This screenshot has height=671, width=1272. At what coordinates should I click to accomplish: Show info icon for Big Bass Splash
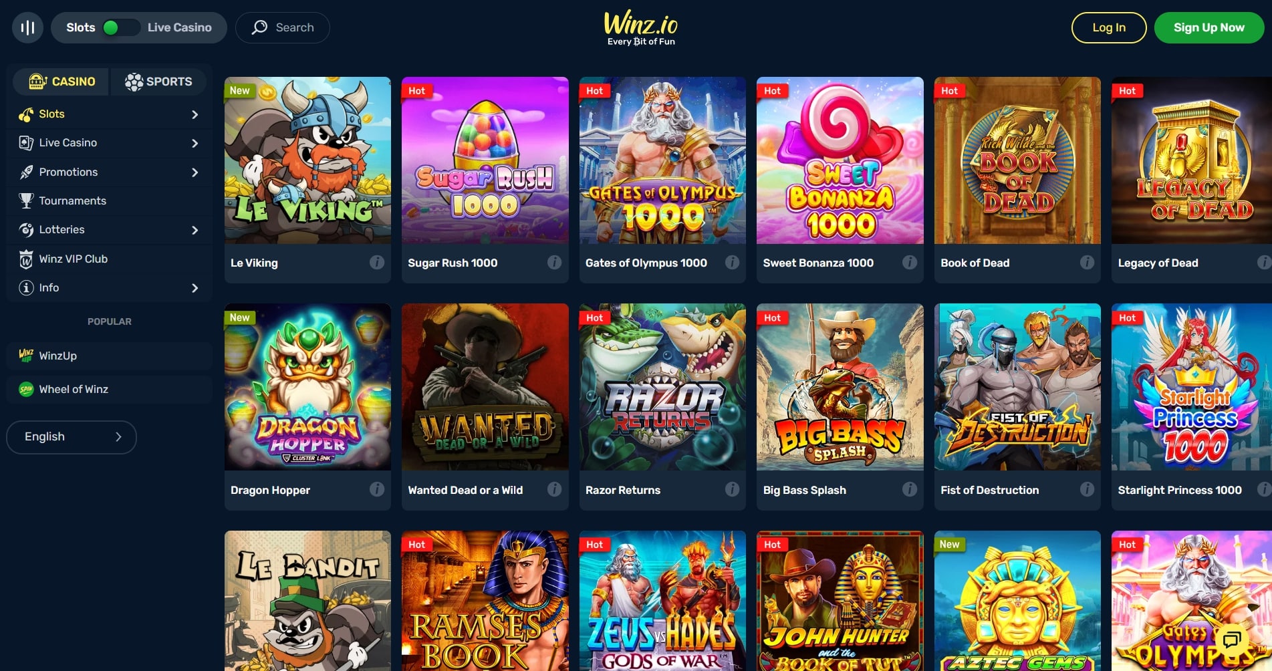point(909,489)
